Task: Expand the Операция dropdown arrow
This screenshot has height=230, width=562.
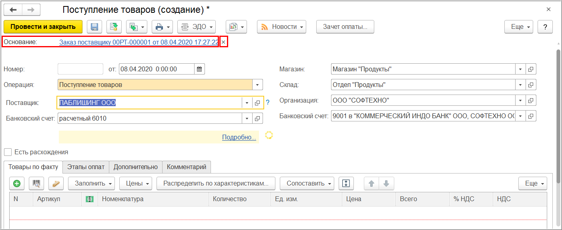Action: (257, 85)
